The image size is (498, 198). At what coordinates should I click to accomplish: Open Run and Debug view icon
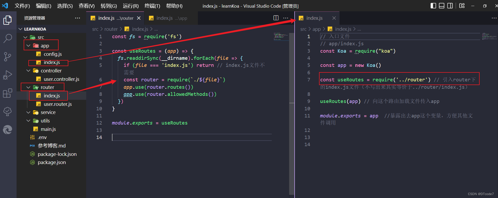[7, 75]
